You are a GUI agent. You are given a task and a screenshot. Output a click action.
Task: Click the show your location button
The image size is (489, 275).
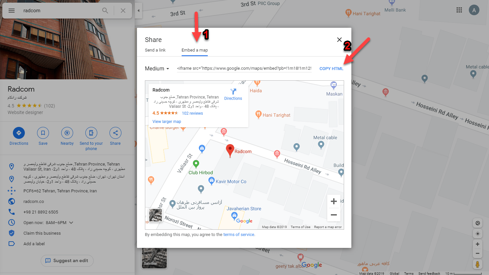click(x=477, y=234)
